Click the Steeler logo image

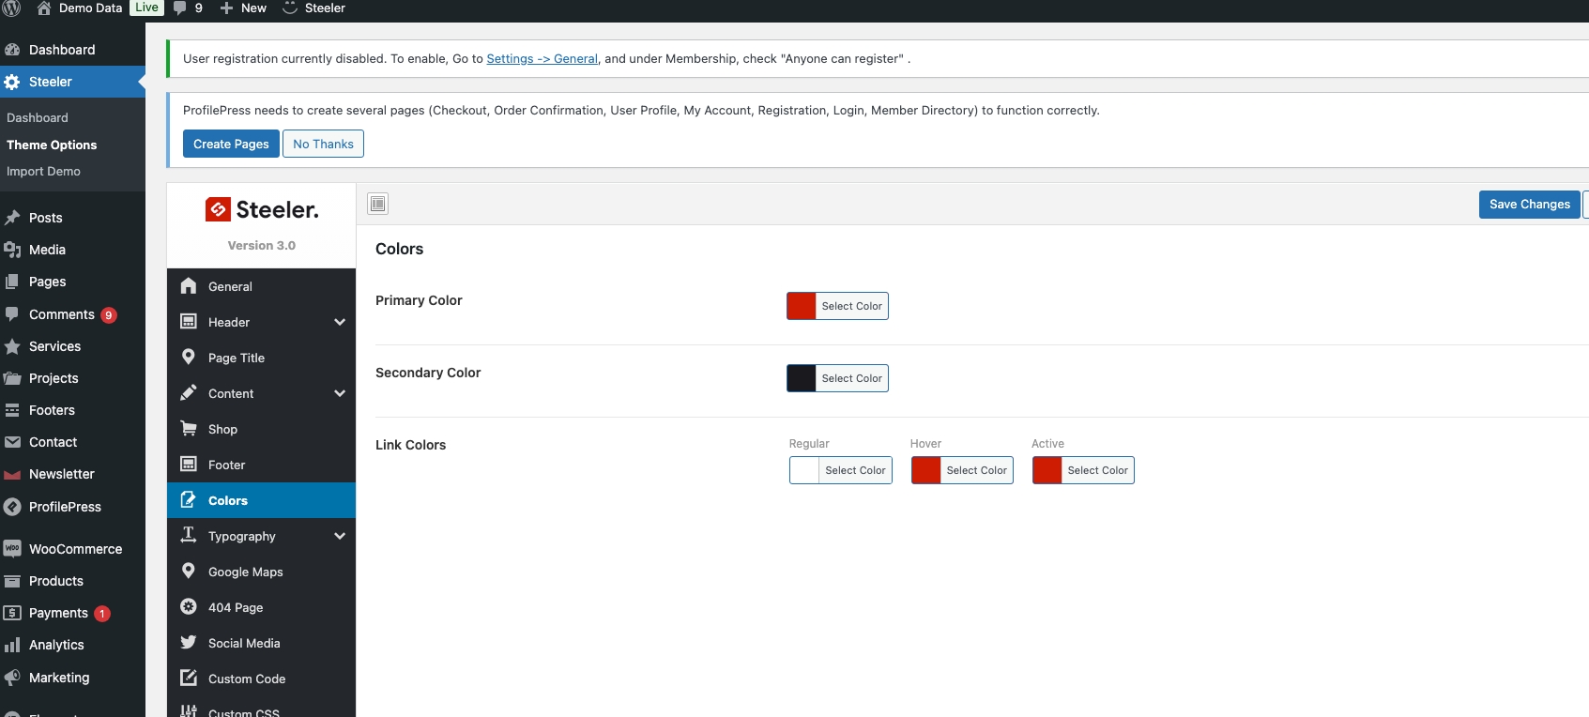coord(262,209)
